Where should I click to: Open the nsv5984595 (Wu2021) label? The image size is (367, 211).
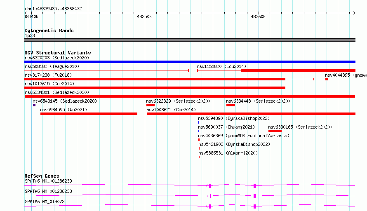[x=64, y=110]
